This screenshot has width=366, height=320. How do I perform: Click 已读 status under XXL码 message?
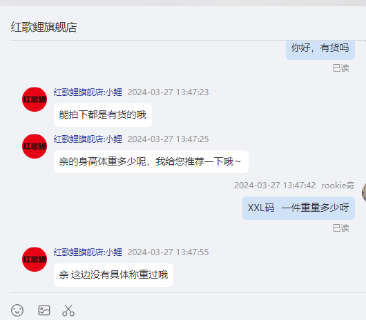coord(340,228)
